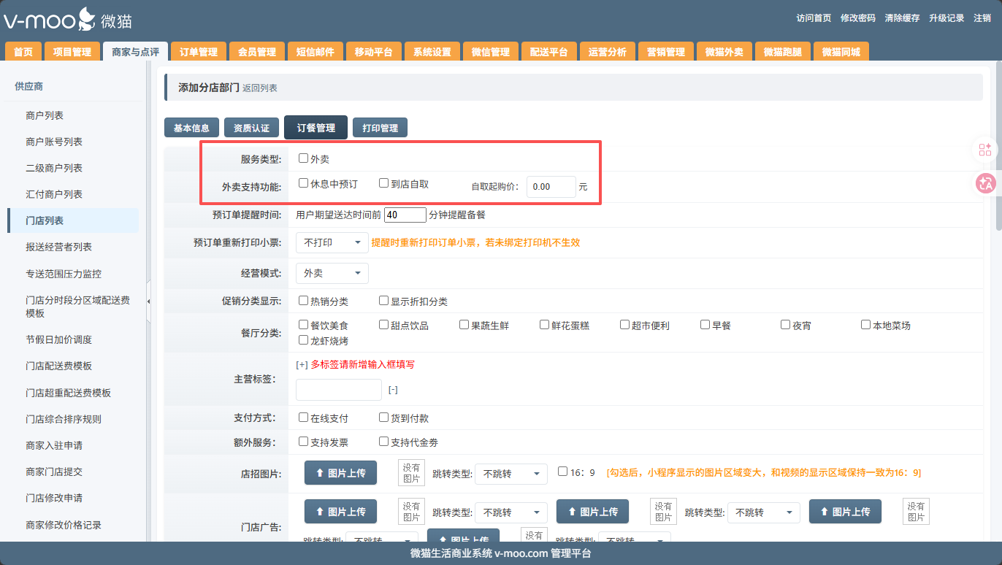Open the 跳转类型 dropdown in 店招图片 row
The image size is (1002, 565).
tap(510, 474)
